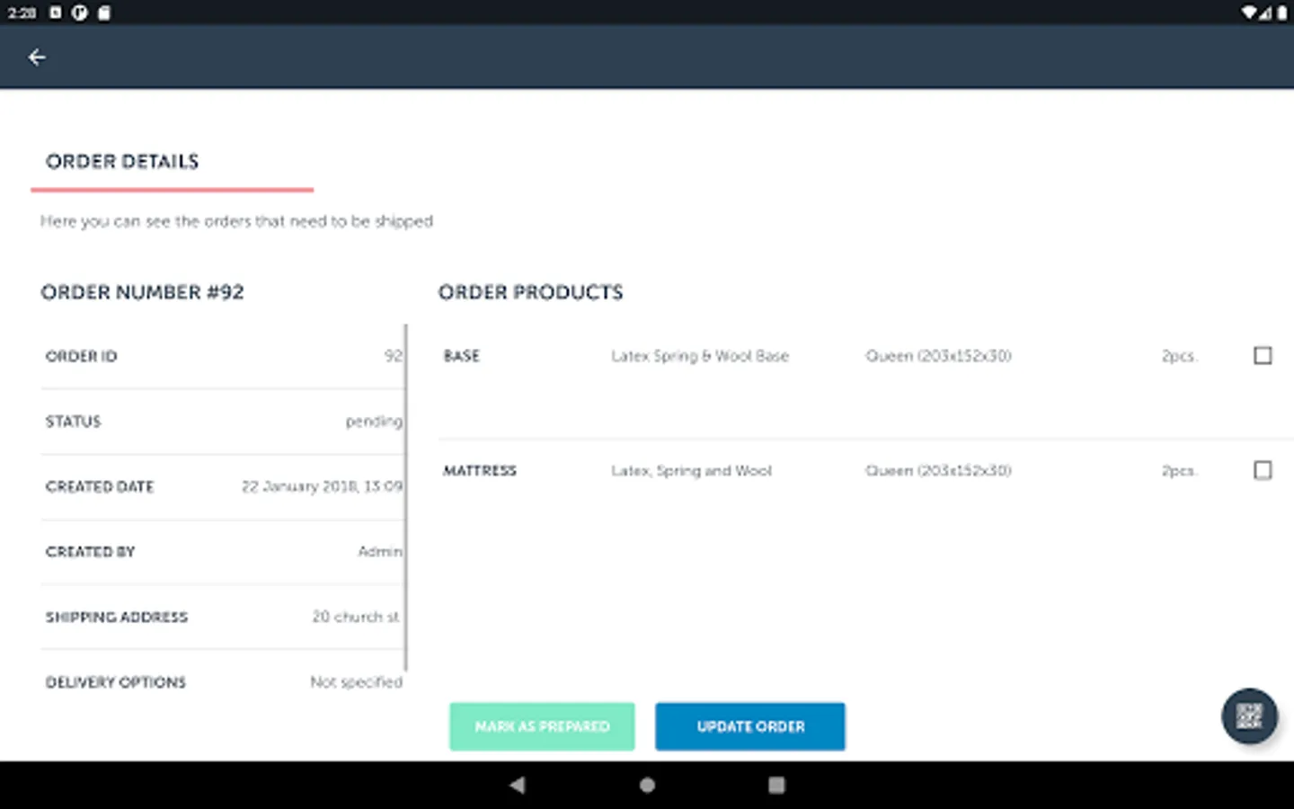Click Mark As Prepared button
Viewport: 1294px width, 809px height.
point(542,726)
